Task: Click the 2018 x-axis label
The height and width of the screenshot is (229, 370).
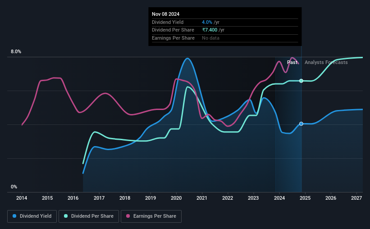Action: (124, 198)
